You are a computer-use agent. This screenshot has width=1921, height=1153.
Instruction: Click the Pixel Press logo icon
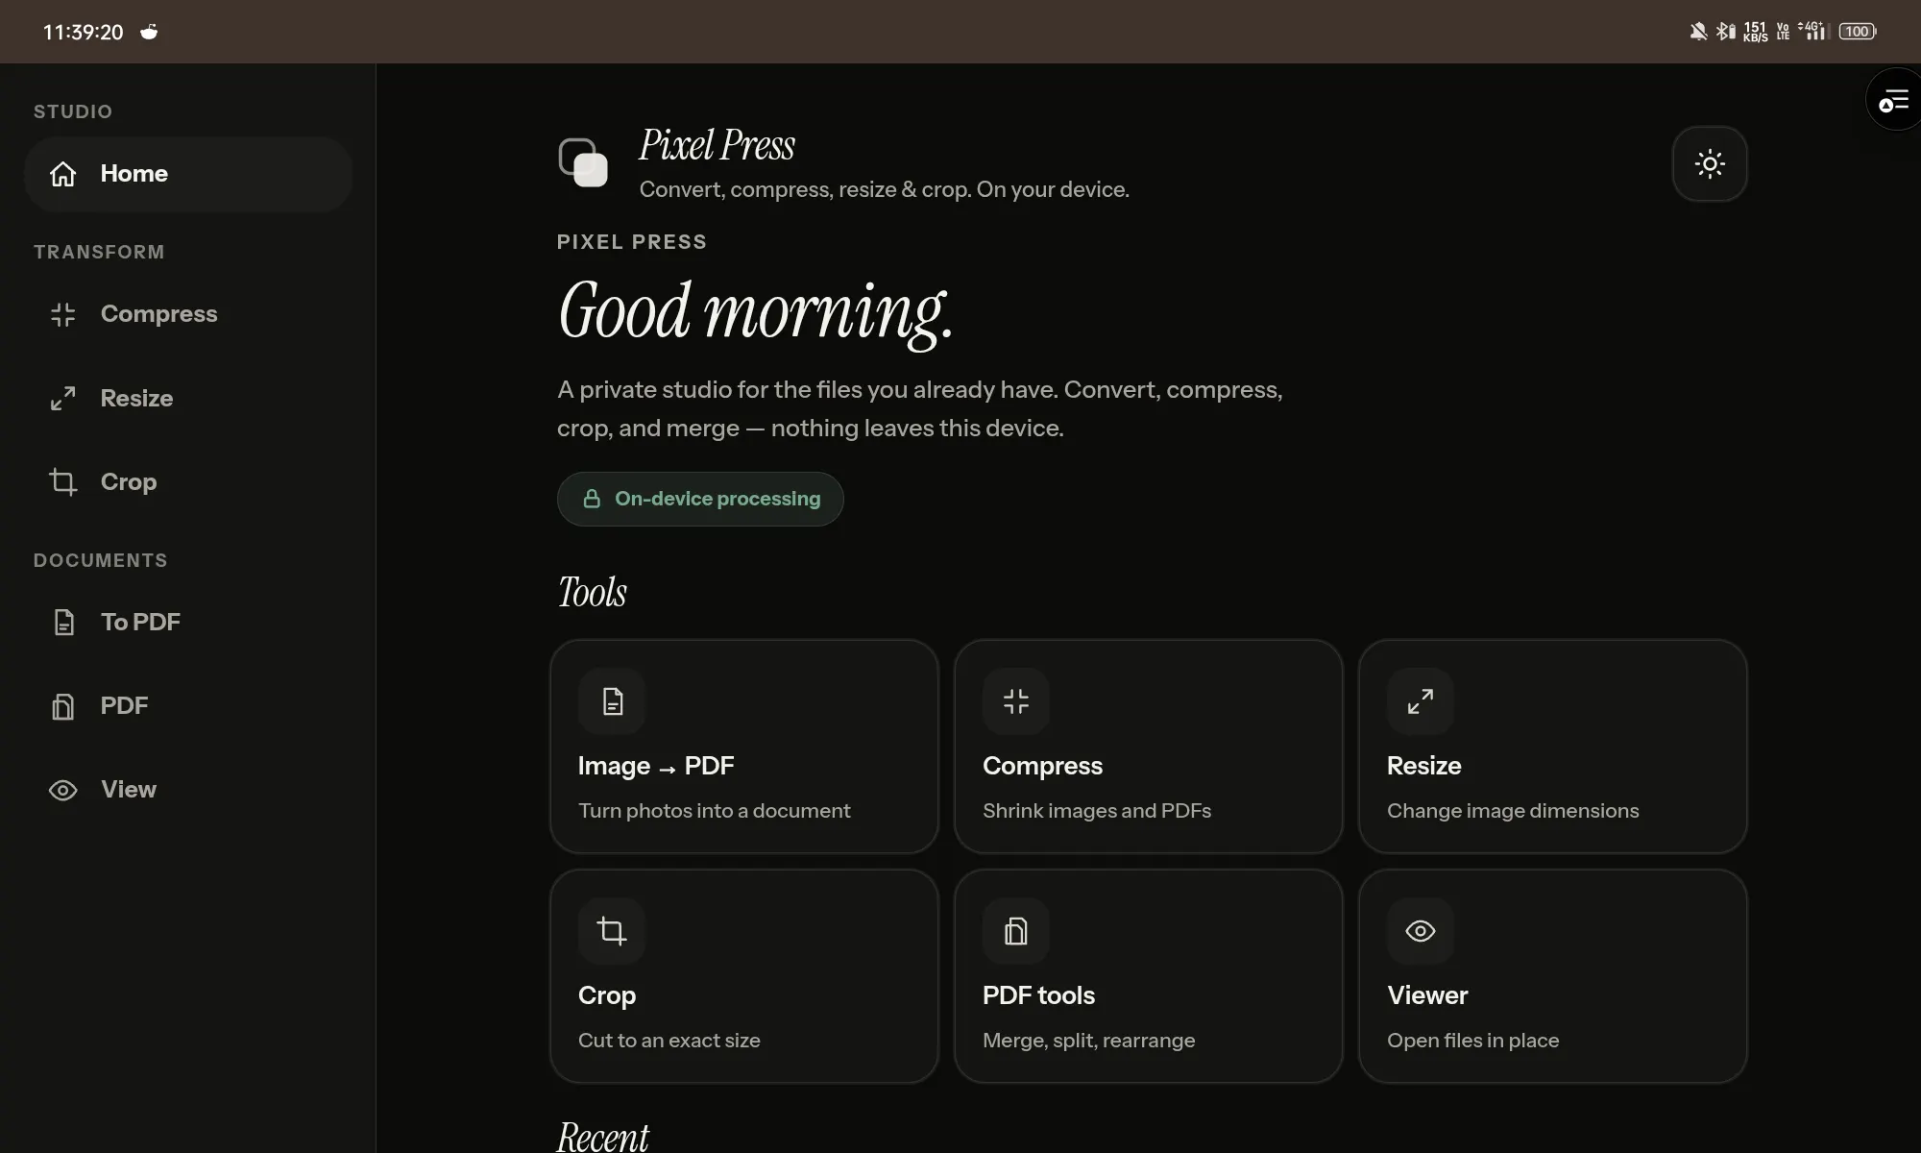(583, 162)
